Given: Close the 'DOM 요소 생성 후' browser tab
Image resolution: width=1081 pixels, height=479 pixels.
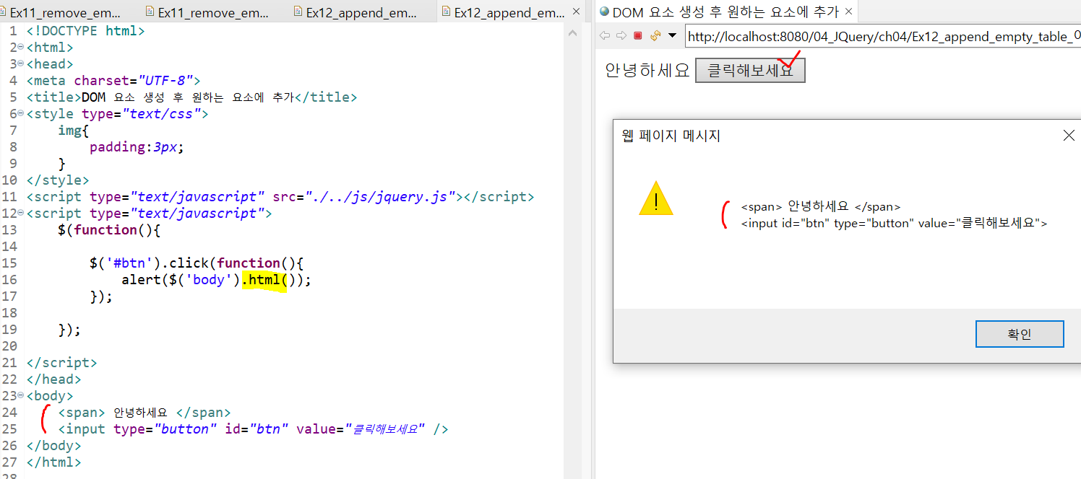Looking at the screenshot, I should pyautogui.click(x=848, y=12).
